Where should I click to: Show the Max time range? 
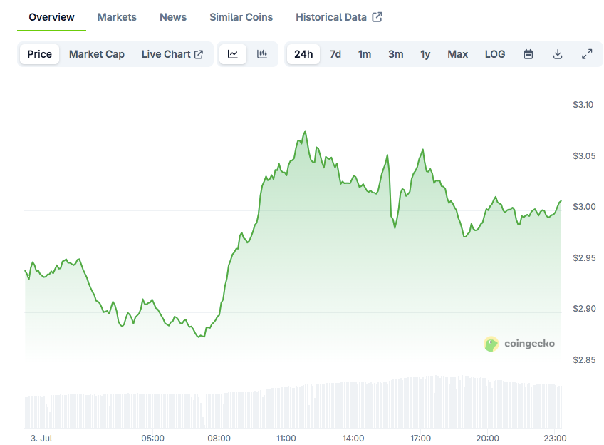pyautogui.click(x=457, y=54)
